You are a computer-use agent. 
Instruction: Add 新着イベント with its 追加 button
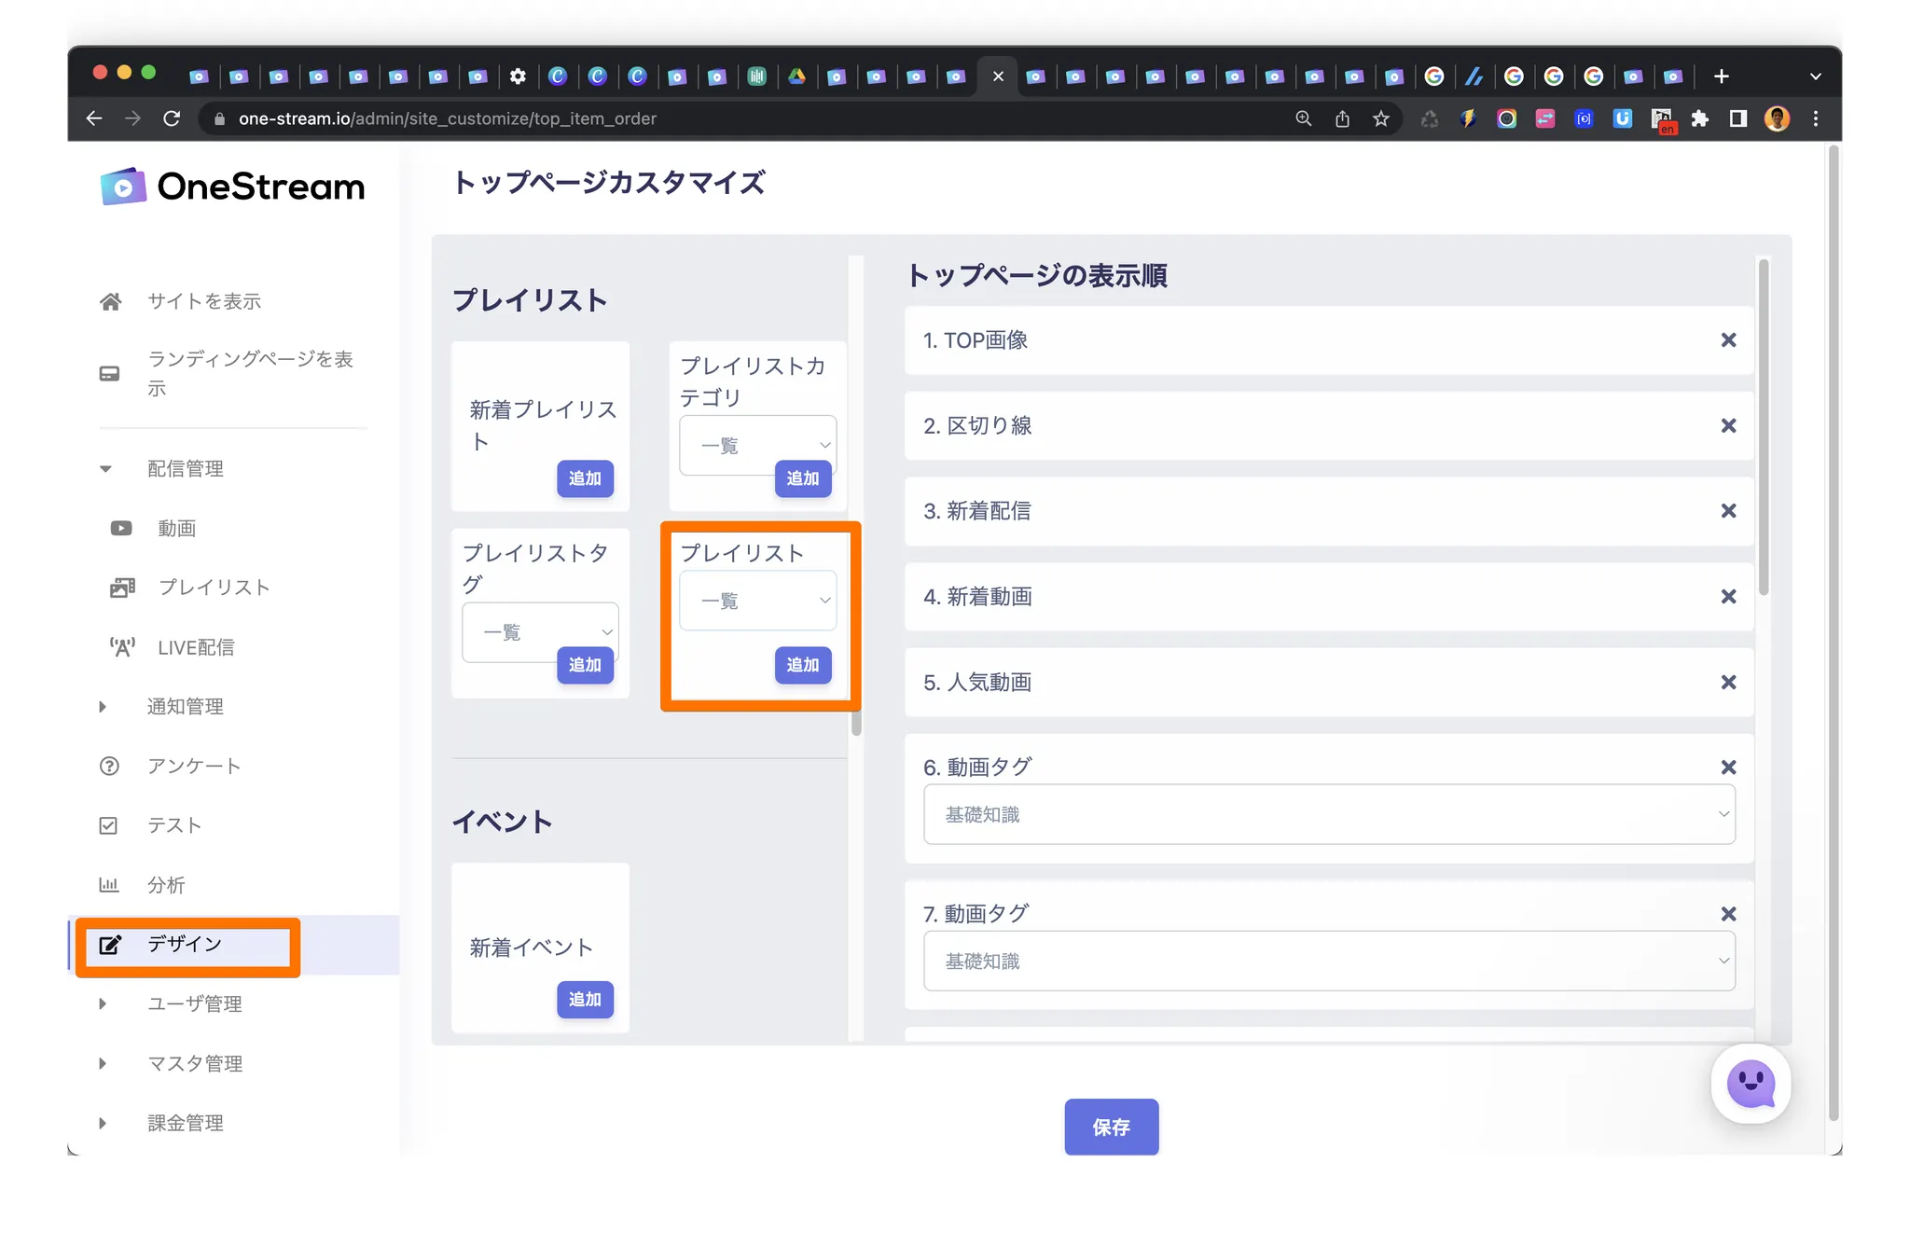(585, 999)
